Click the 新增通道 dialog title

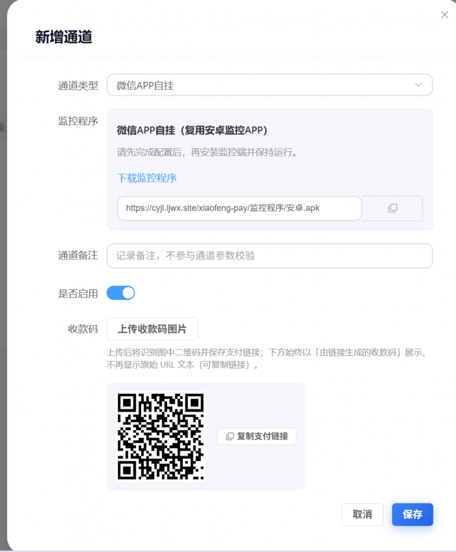tap(64, 37)
